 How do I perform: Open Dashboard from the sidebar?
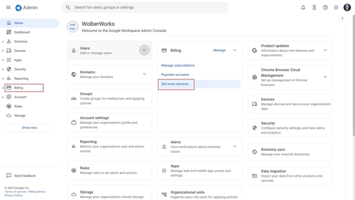tap(22, 32)
